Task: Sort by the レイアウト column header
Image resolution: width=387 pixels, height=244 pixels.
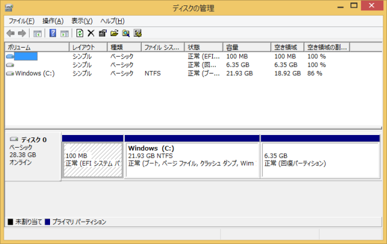Action: pos(88,47)
